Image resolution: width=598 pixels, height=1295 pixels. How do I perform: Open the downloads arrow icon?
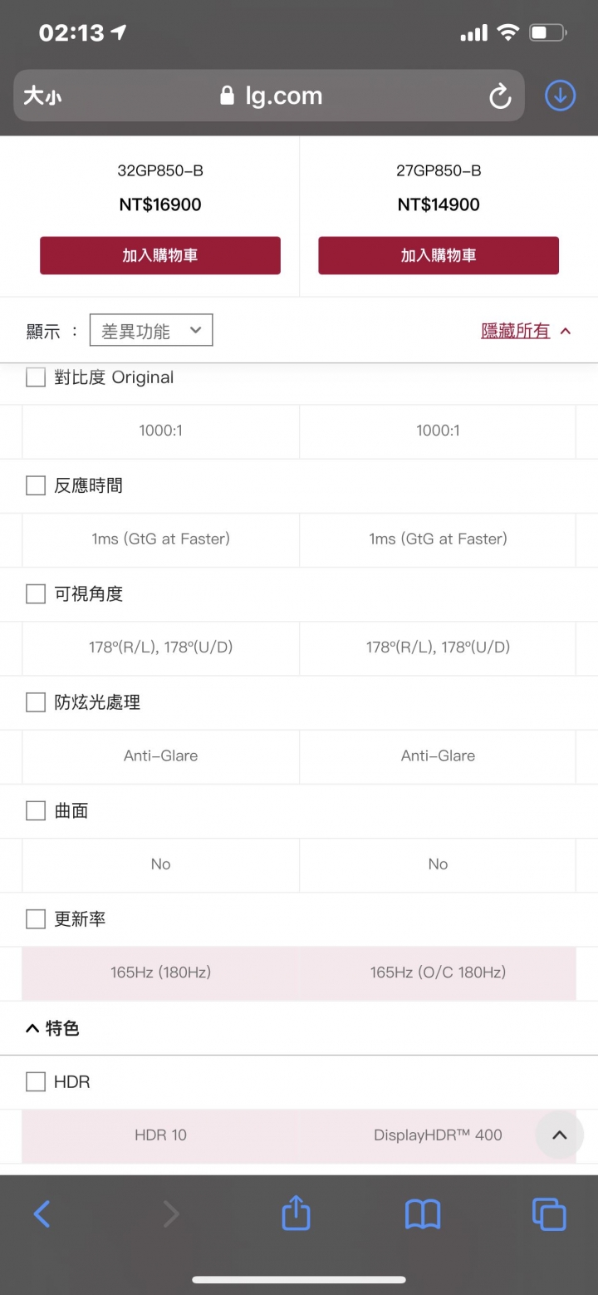[x=561, y=96]
